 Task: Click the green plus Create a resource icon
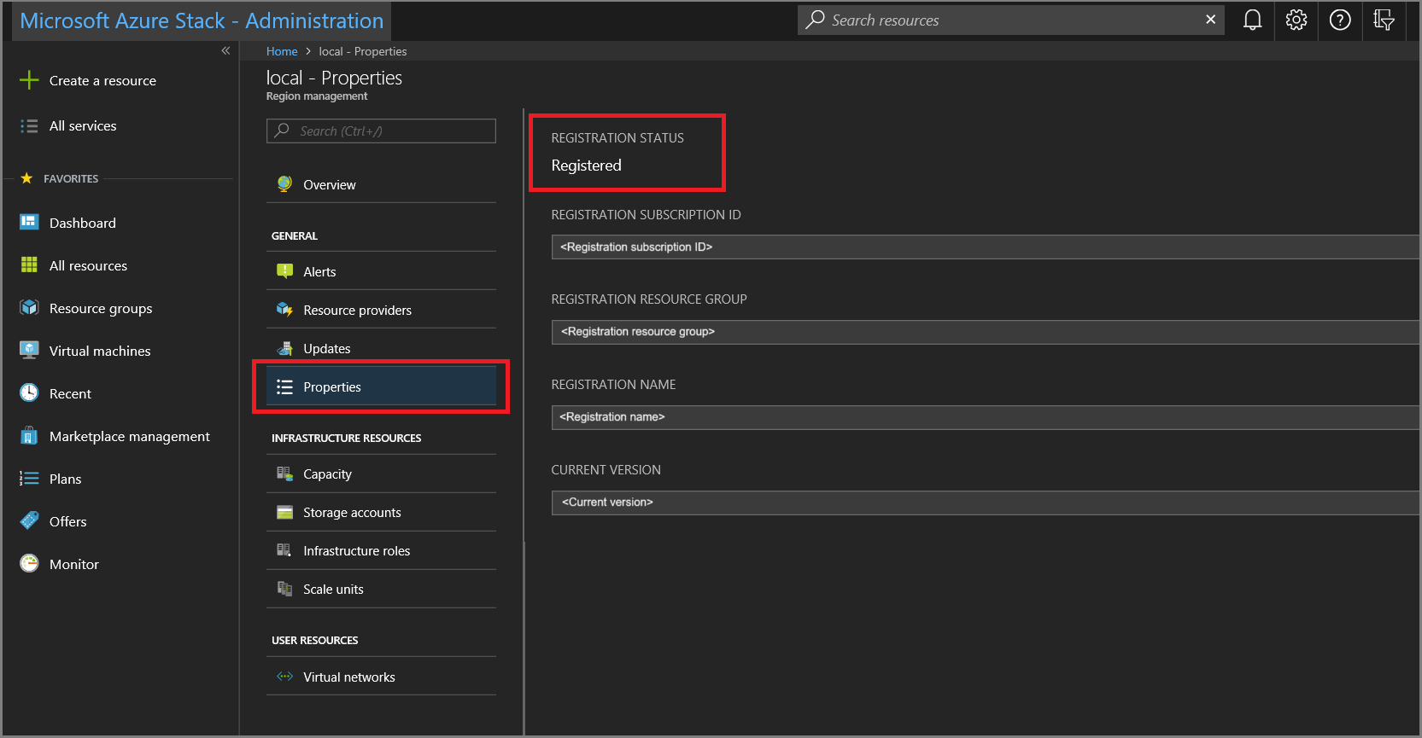(x=29, y=80)
